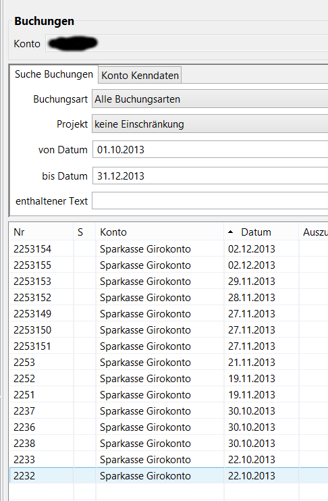This screenshot has height=501, width=328.
Task: Select booking row 2251
Action: (169, 395)
